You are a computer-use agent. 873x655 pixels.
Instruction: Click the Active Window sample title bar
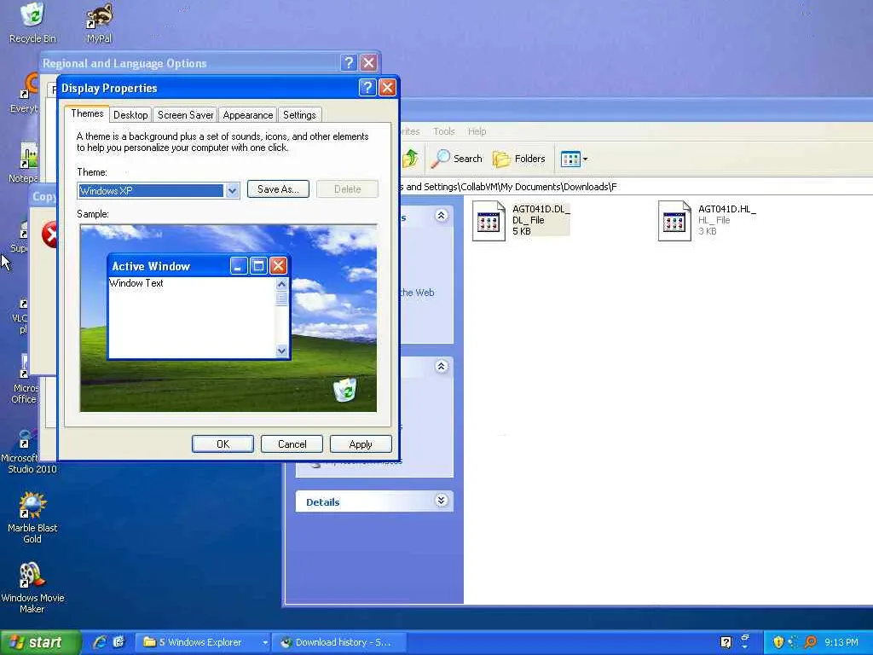199,266
